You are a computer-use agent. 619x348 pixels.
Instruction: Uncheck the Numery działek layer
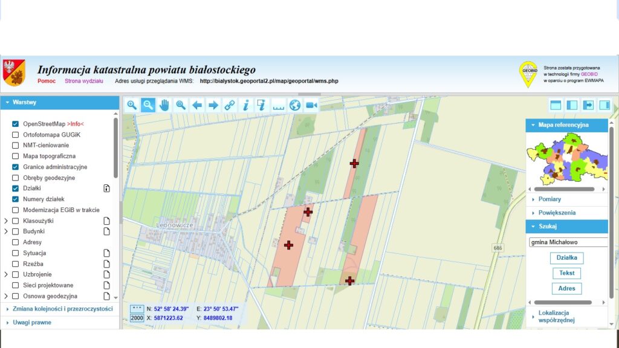pos(16,199)
